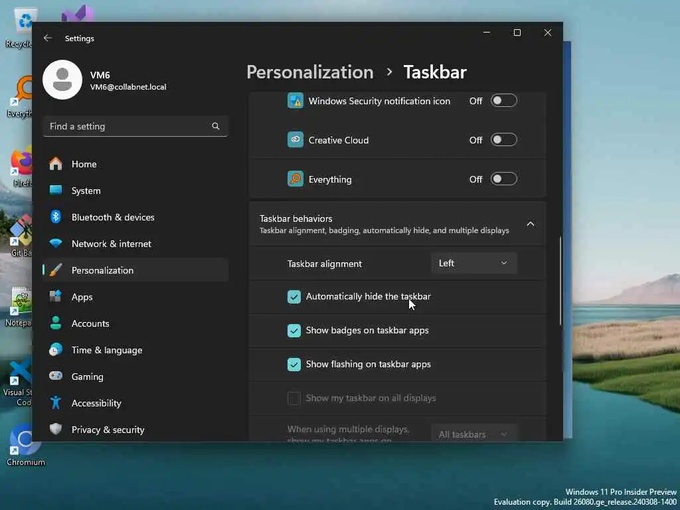Open Gaming settings page
The image size is (680, 510).
[135, 376]
